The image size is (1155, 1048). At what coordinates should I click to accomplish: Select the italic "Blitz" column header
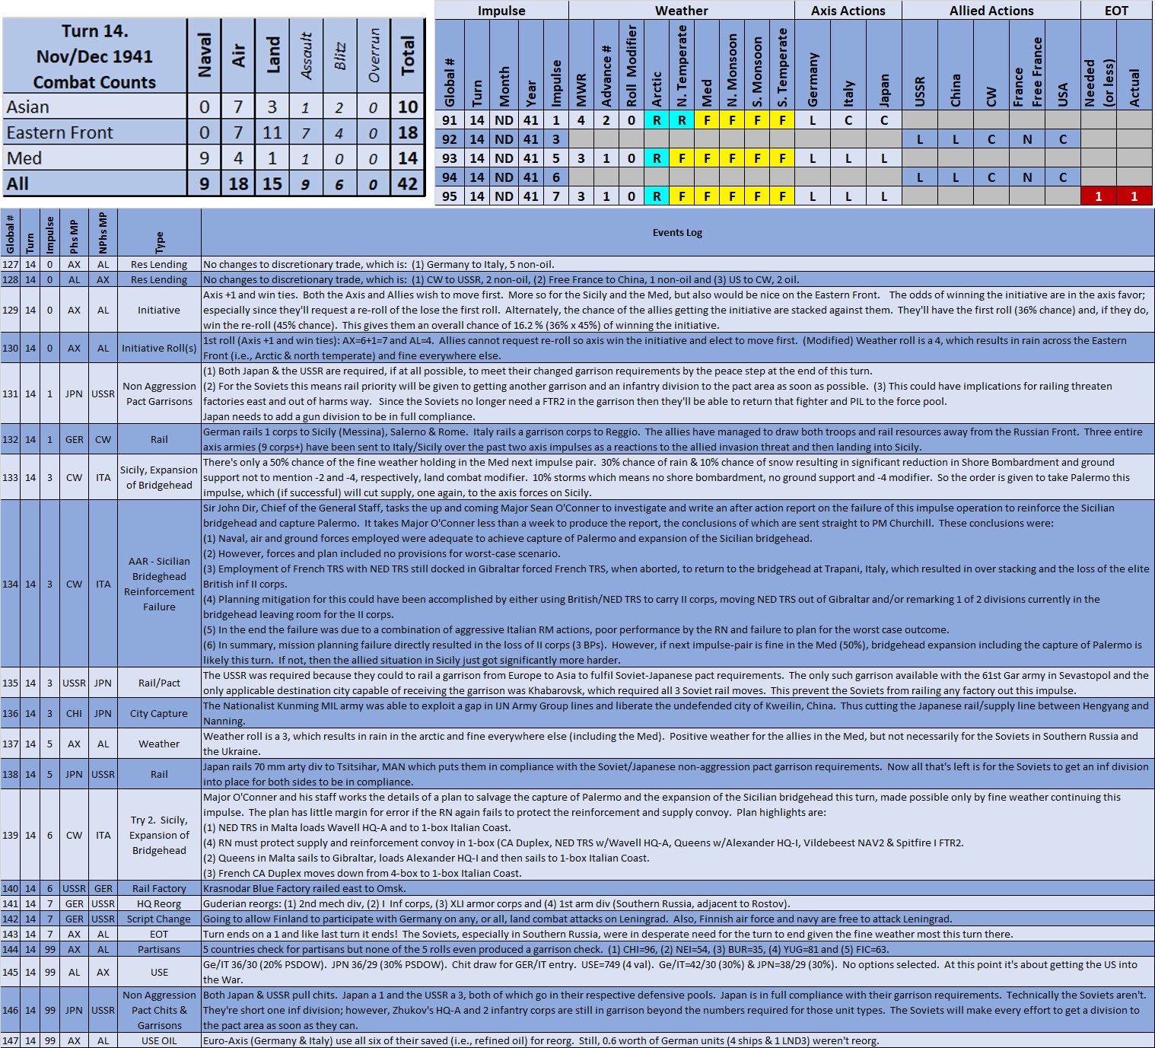coord(339,56)
